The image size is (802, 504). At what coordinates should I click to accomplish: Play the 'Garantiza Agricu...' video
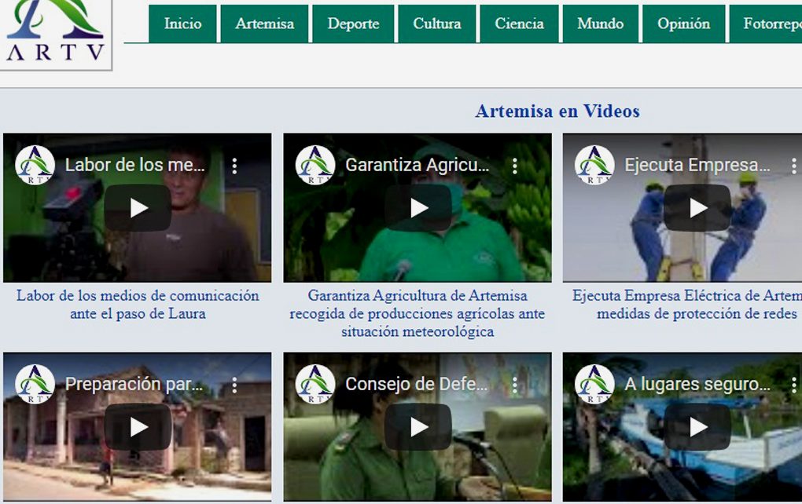tap(418, 208)
